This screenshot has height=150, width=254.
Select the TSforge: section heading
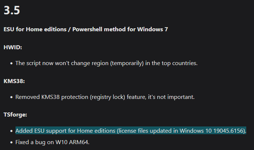click(15, 115)
